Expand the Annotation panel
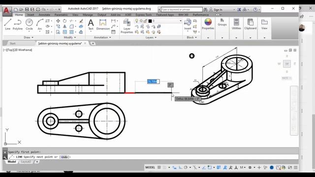Screen dimensions: 315x177 pyautogui.click(x=102, y=37)
